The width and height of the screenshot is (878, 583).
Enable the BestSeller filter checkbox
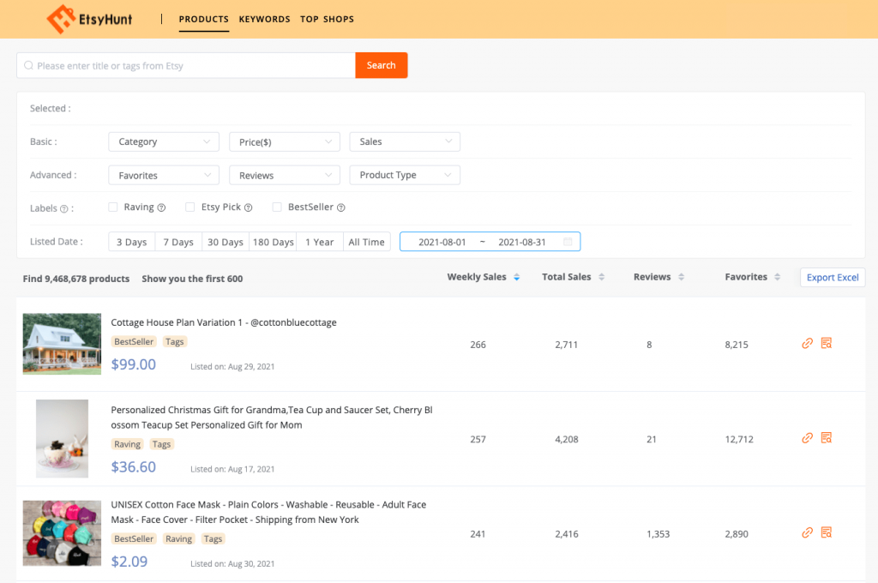[x=276, y=207]
